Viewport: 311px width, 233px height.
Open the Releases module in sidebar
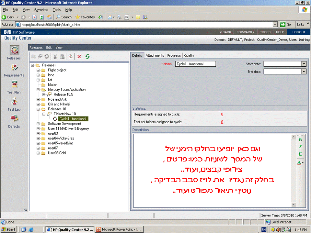coord(14,52)
